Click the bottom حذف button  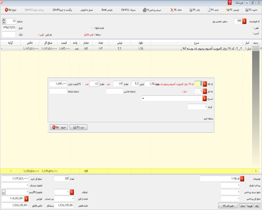(x=243, y=206)
